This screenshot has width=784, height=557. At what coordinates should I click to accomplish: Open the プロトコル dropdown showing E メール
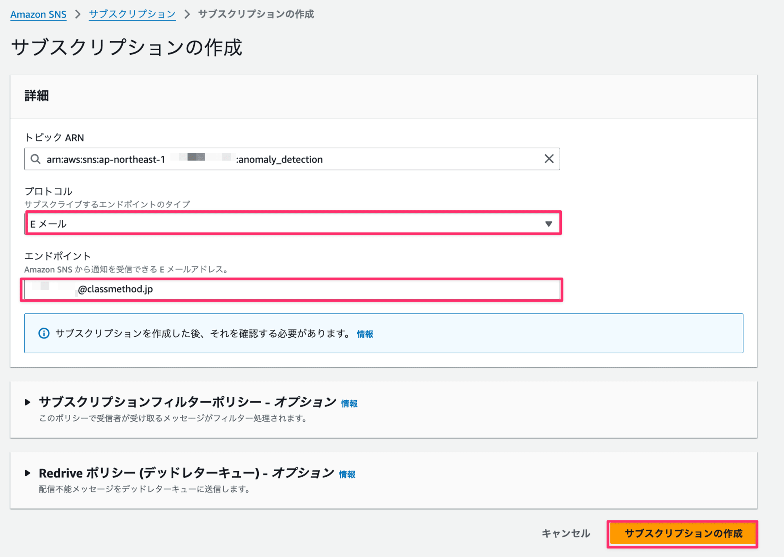(293, 224)
